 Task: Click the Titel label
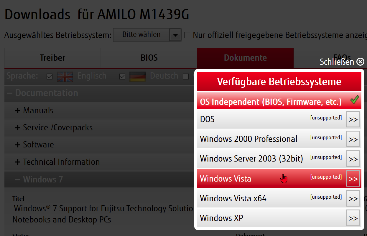point(18,199)
